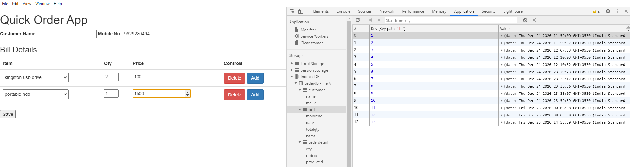The width and height of the screenshot is (630, 167).
Task: Open DevTools settings gear icon
Action: pyautogui.click(x=608, y=11)
